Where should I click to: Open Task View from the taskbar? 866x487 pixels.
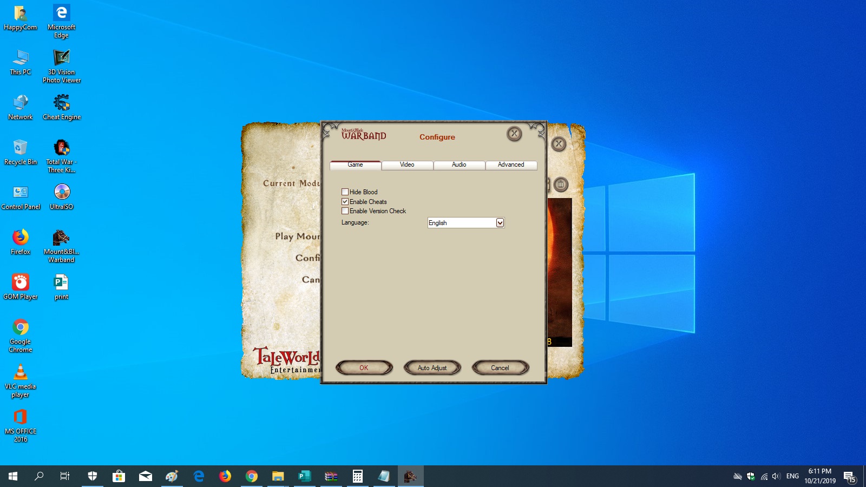click(x=65, y=476)
